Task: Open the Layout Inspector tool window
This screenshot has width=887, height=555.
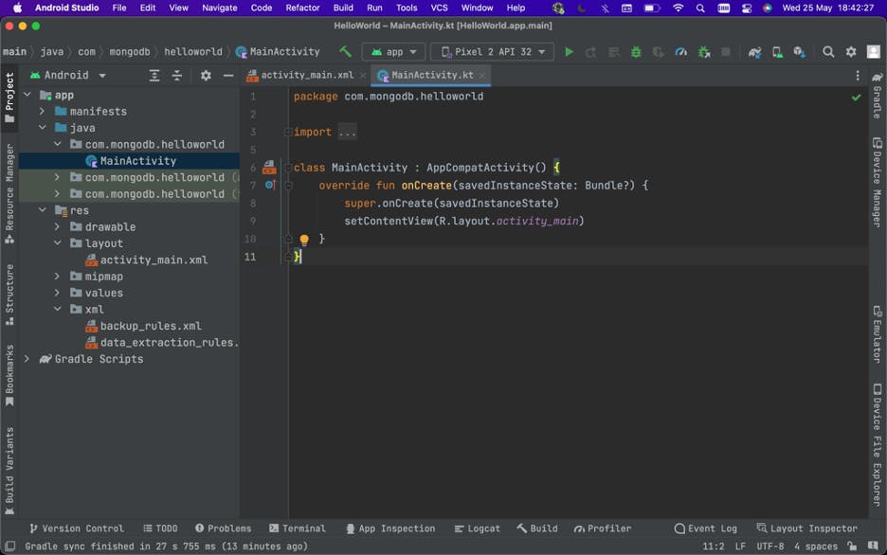Action: [807, 528]
